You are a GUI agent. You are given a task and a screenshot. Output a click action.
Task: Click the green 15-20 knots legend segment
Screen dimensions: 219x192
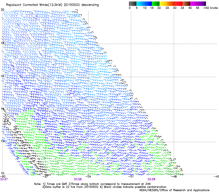tap(156, 4)
